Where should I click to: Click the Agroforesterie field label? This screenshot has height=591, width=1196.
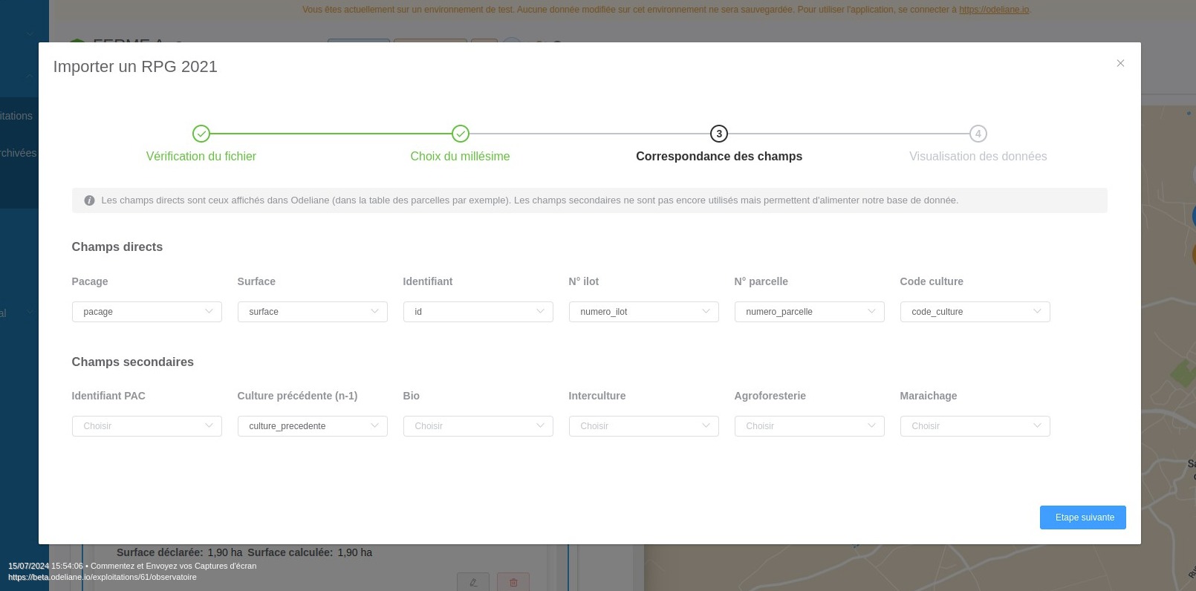(770, 396)
